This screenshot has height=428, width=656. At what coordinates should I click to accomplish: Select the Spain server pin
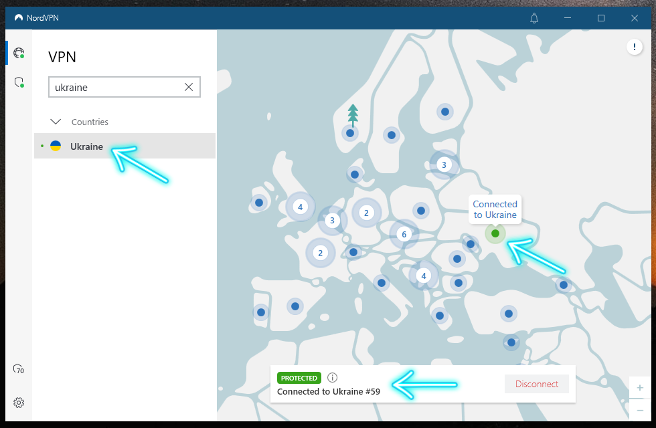[295, 306]
